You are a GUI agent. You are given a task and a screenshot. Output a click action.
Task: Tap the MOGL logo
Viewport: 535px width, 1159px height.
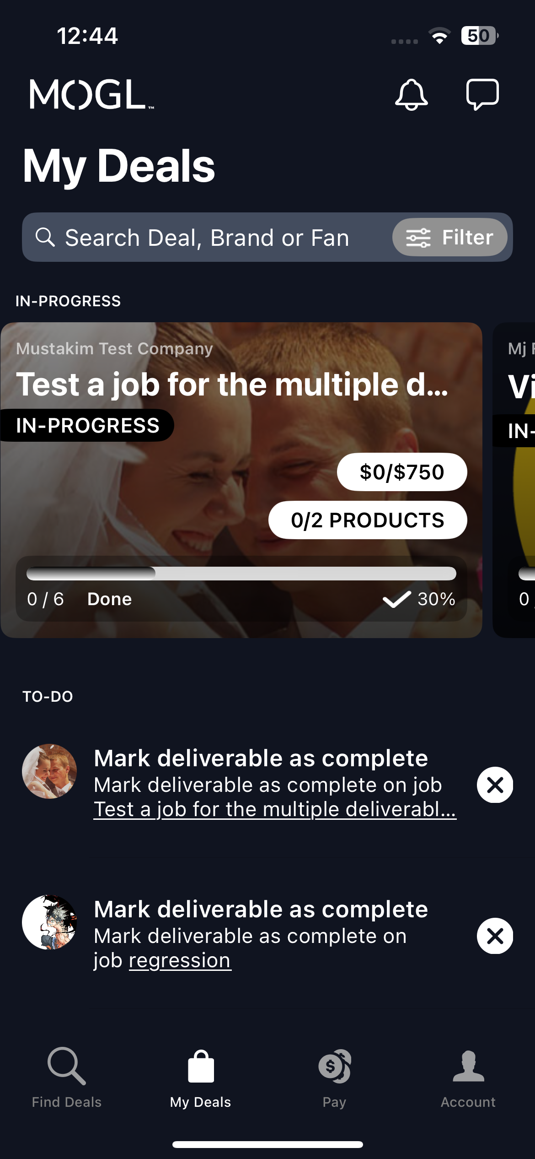click(x=91, y=94)
